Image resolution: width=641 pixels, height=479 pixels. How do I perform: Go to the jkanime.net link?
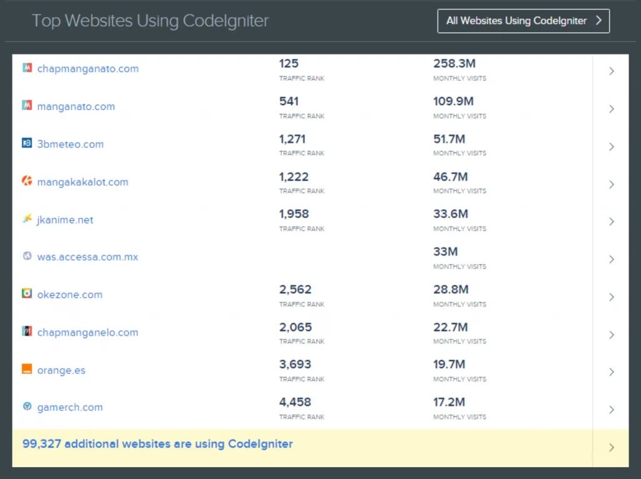coord(65,220)
